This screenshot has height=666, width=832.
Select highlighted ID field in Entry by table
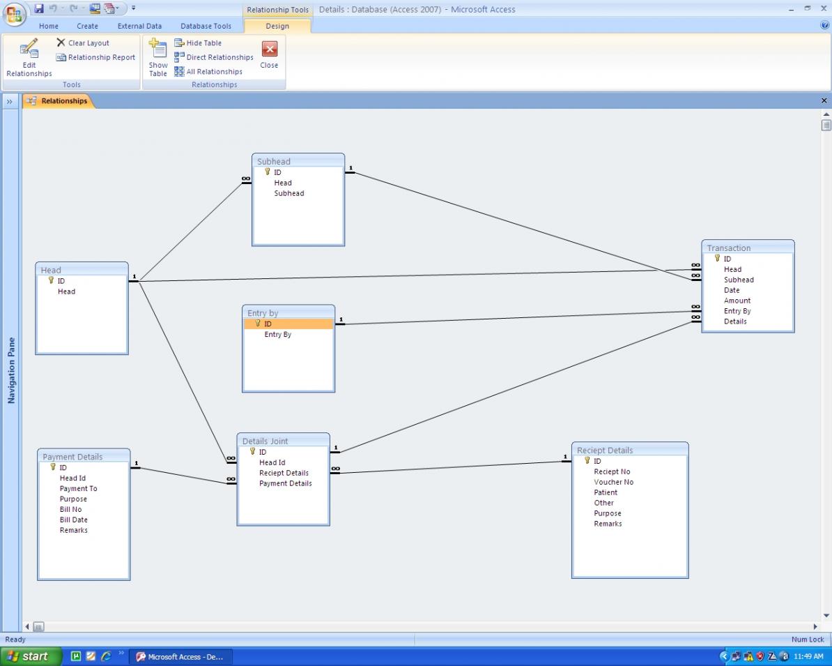coord(288,324)
